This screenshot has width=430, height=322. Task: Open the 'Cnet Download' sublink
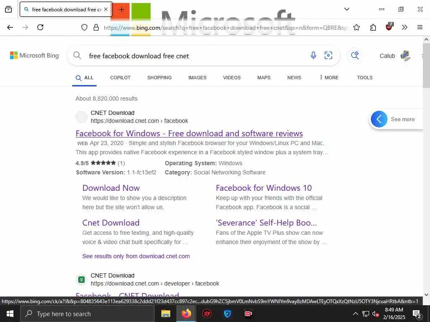[x=111, y=223]
